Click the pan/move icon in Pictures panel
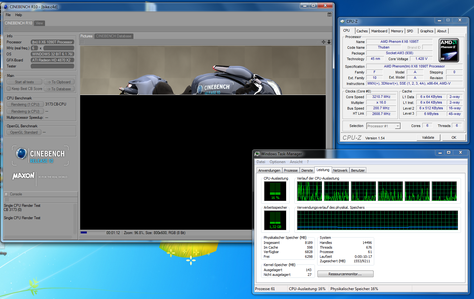The height and width of the screenshot is (299, 474). point(323,42)
